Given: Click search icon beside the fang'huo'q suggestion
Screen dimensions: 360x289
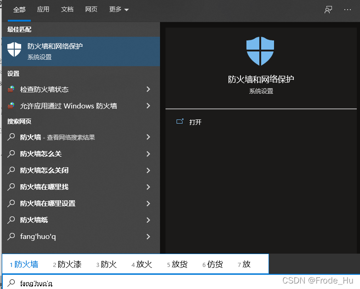Looking at the screenshot, I should coord(11,236).
